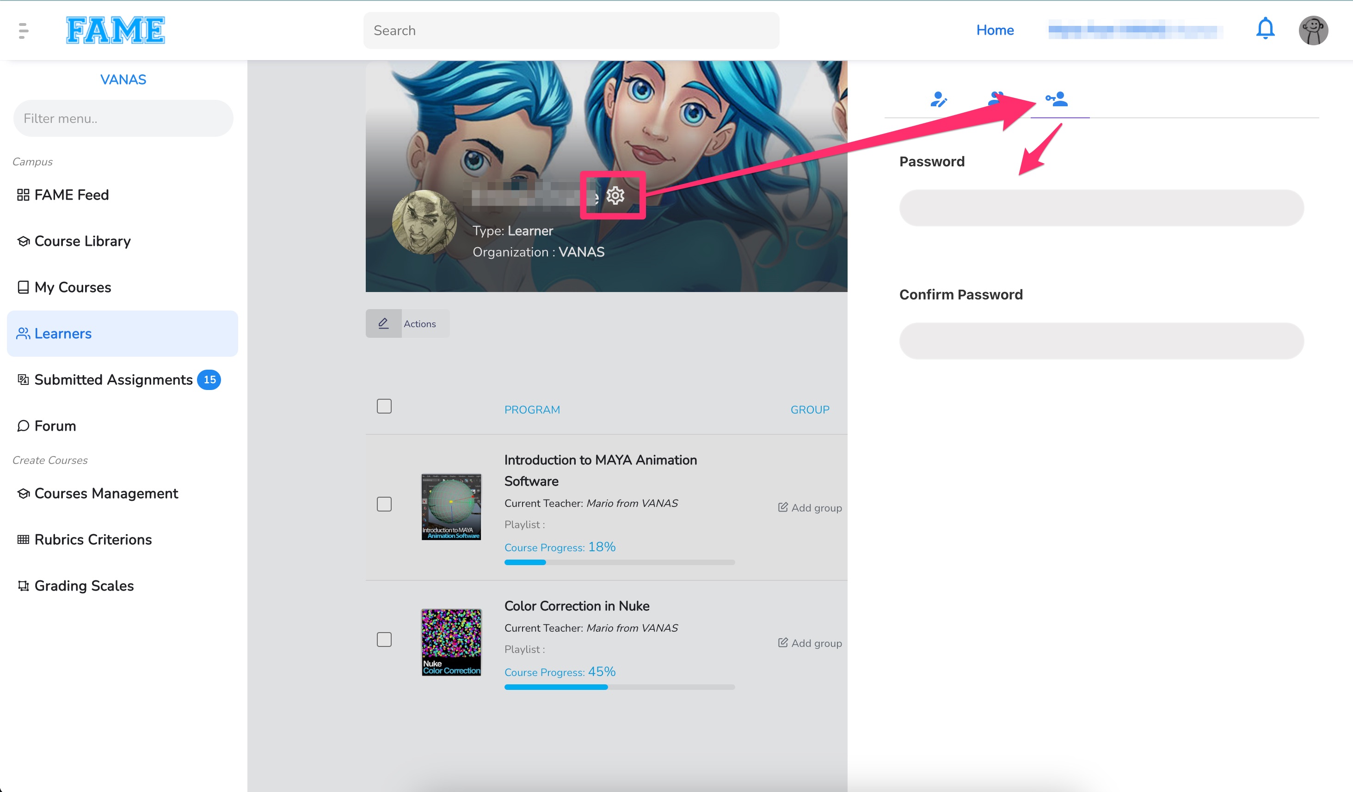Image resolution: width=1353 pixels, height=792 pixels.
Task: Open the Nuke Color Correction thumbnail
Action: click(x=451, y=642)
